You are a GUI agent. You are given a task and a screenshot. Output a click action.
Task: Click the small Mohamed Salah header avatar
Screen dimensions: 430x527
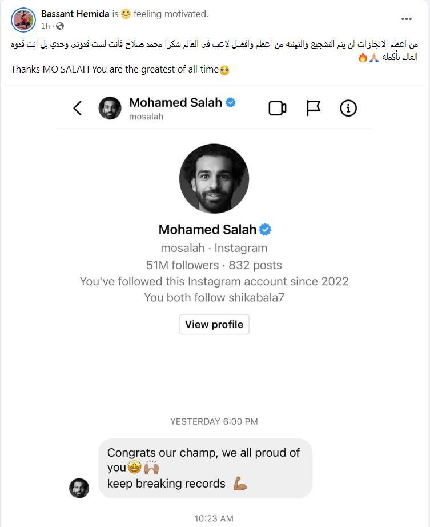click(x=110, y=108)
